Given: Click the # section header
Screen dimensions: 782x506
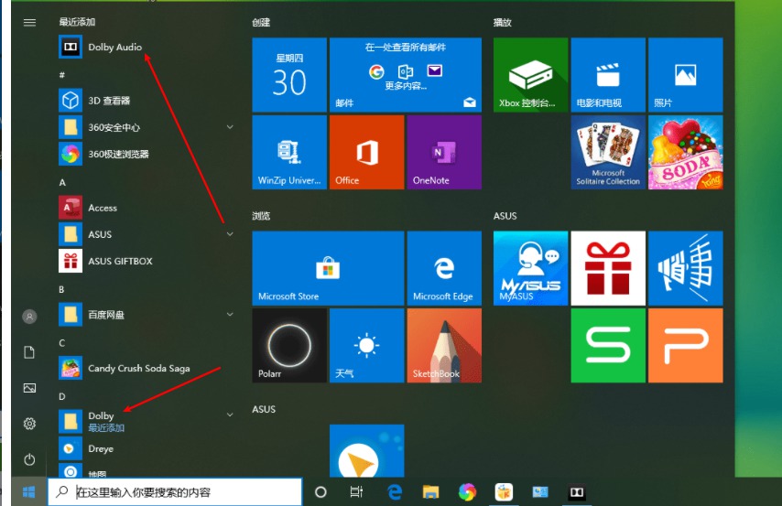Looking at the screenshot, I should tap(62, 75).
